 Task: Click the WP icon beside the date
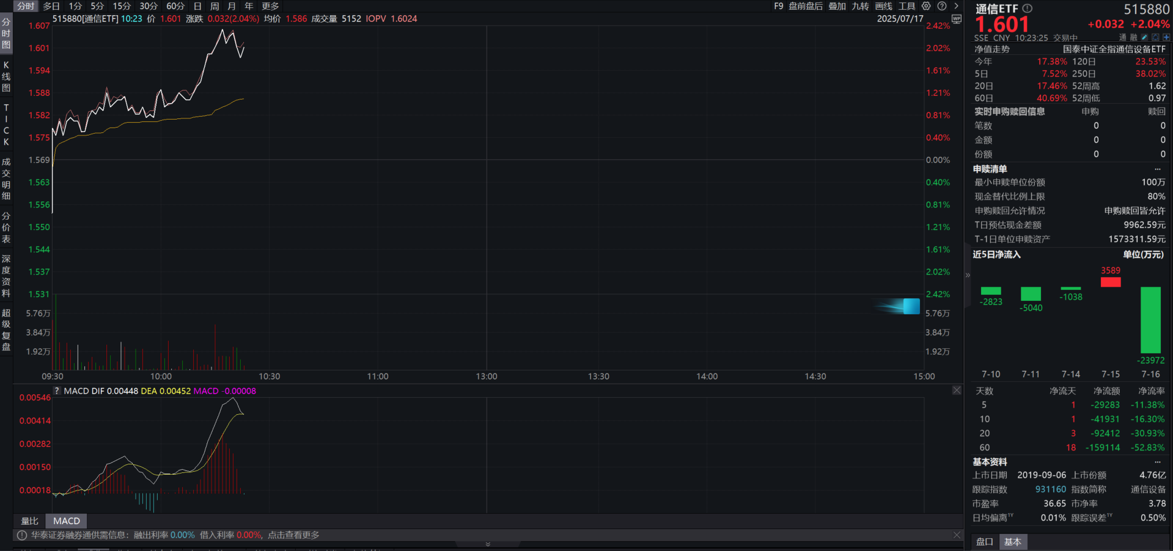pos(957,19)
